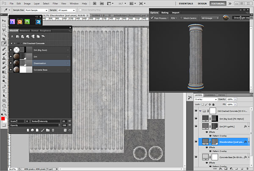Switch to the Roughness tab in DDO
This screenshot has width=254, height=171.
point(45,31)
